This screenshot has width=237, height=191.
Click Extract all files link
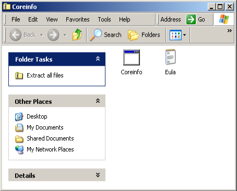tap(45, 75)
